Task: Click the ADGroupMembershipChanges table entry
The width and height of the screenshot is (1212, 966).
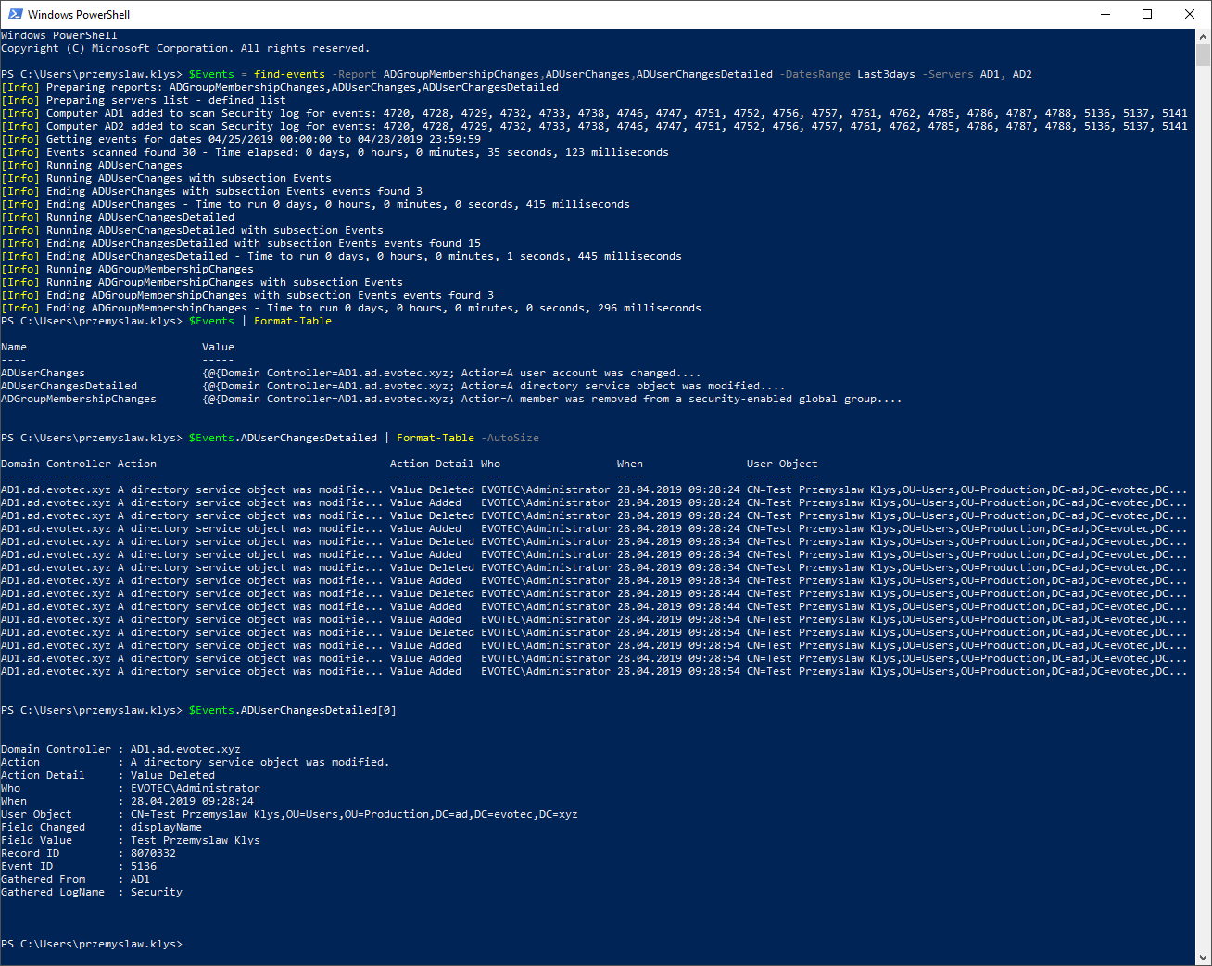Action: coord(79,399)
